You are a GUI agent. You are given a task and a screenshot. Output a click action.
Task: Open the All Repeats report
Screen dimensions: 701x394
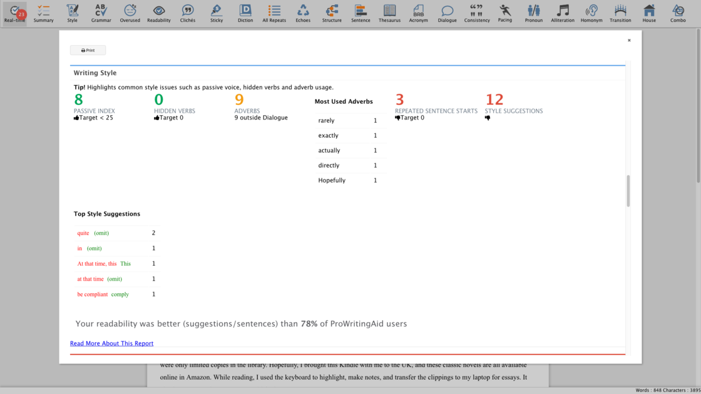click(274, 13)
